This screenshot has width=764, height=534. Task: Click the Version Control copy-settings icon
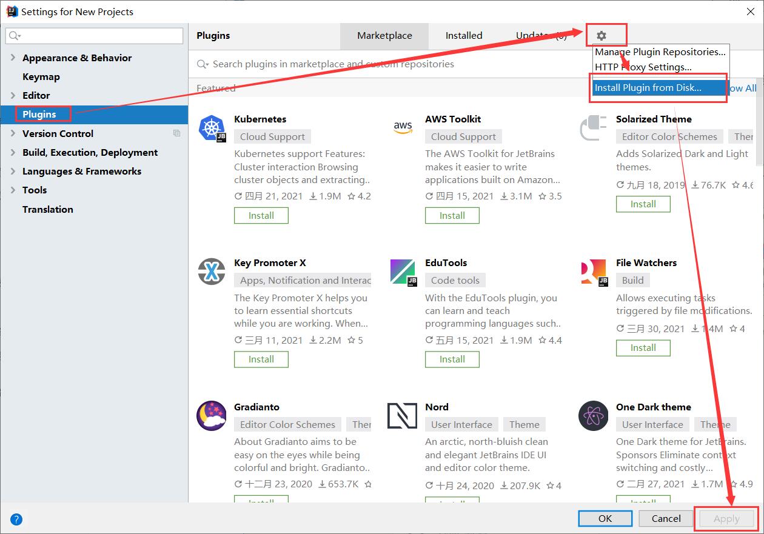click(176, 133)
